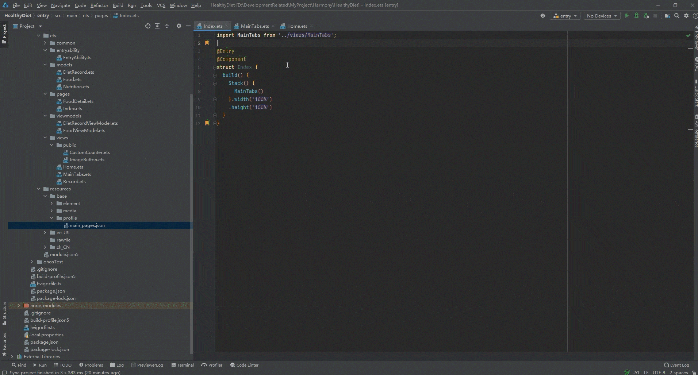
Task: Collapse the models folder
Action: pos(45,65)
